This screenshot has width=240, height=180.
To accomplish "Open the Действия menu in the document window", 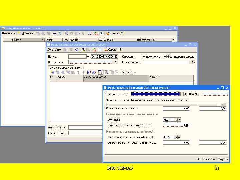I will pos(54,50).
